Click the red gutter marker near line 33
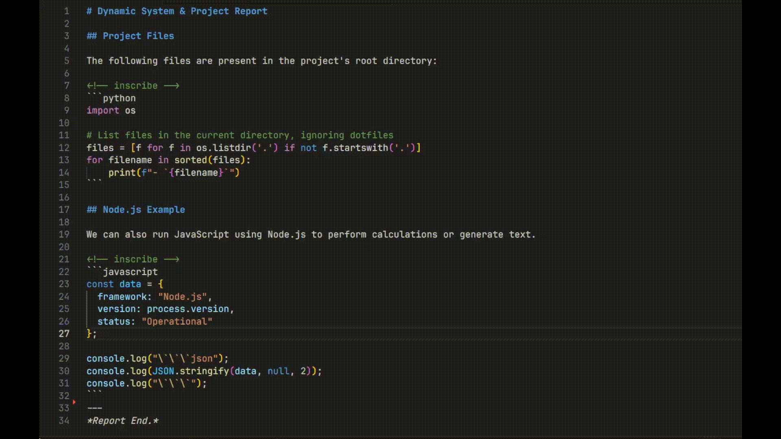Viewport: 781px width, 439px height. pos(74,402)
